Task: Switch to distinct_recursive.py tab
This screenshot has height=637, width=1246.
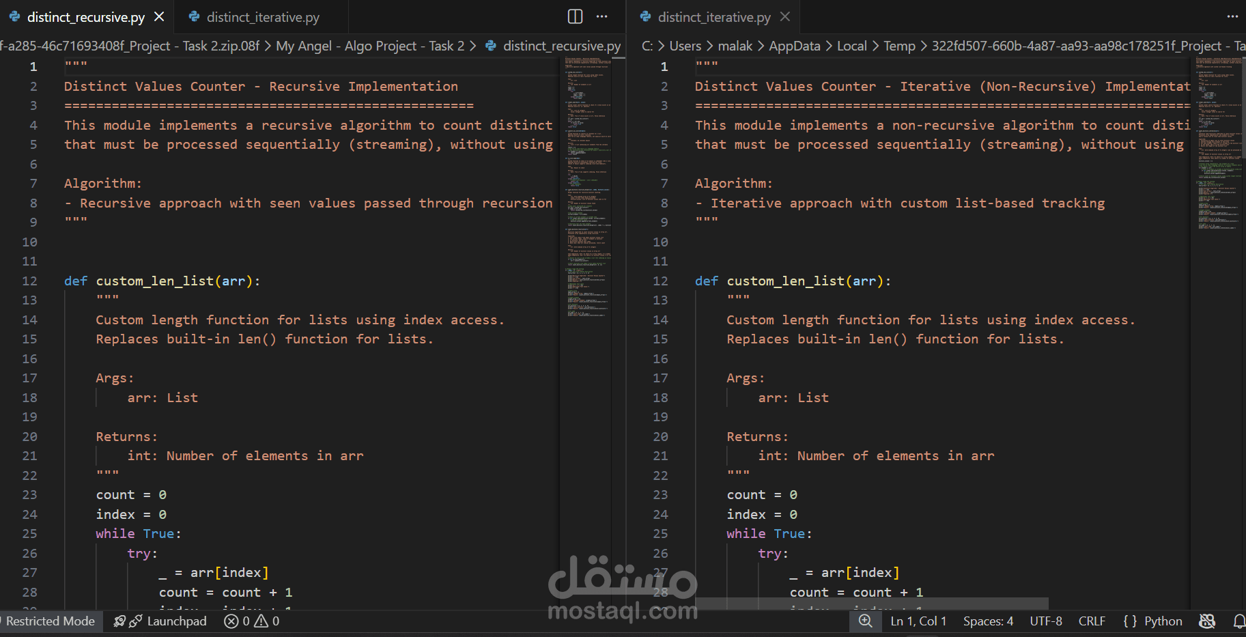Action: [86, 16]
